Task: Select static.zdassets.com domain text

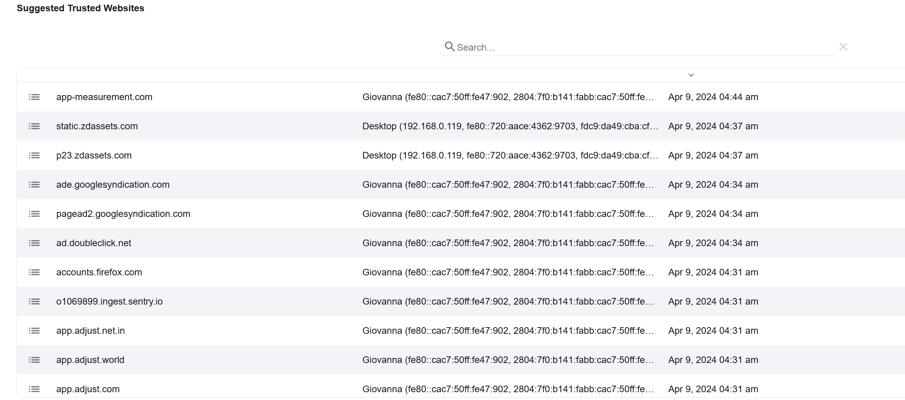Action: (x=97, y=126)
